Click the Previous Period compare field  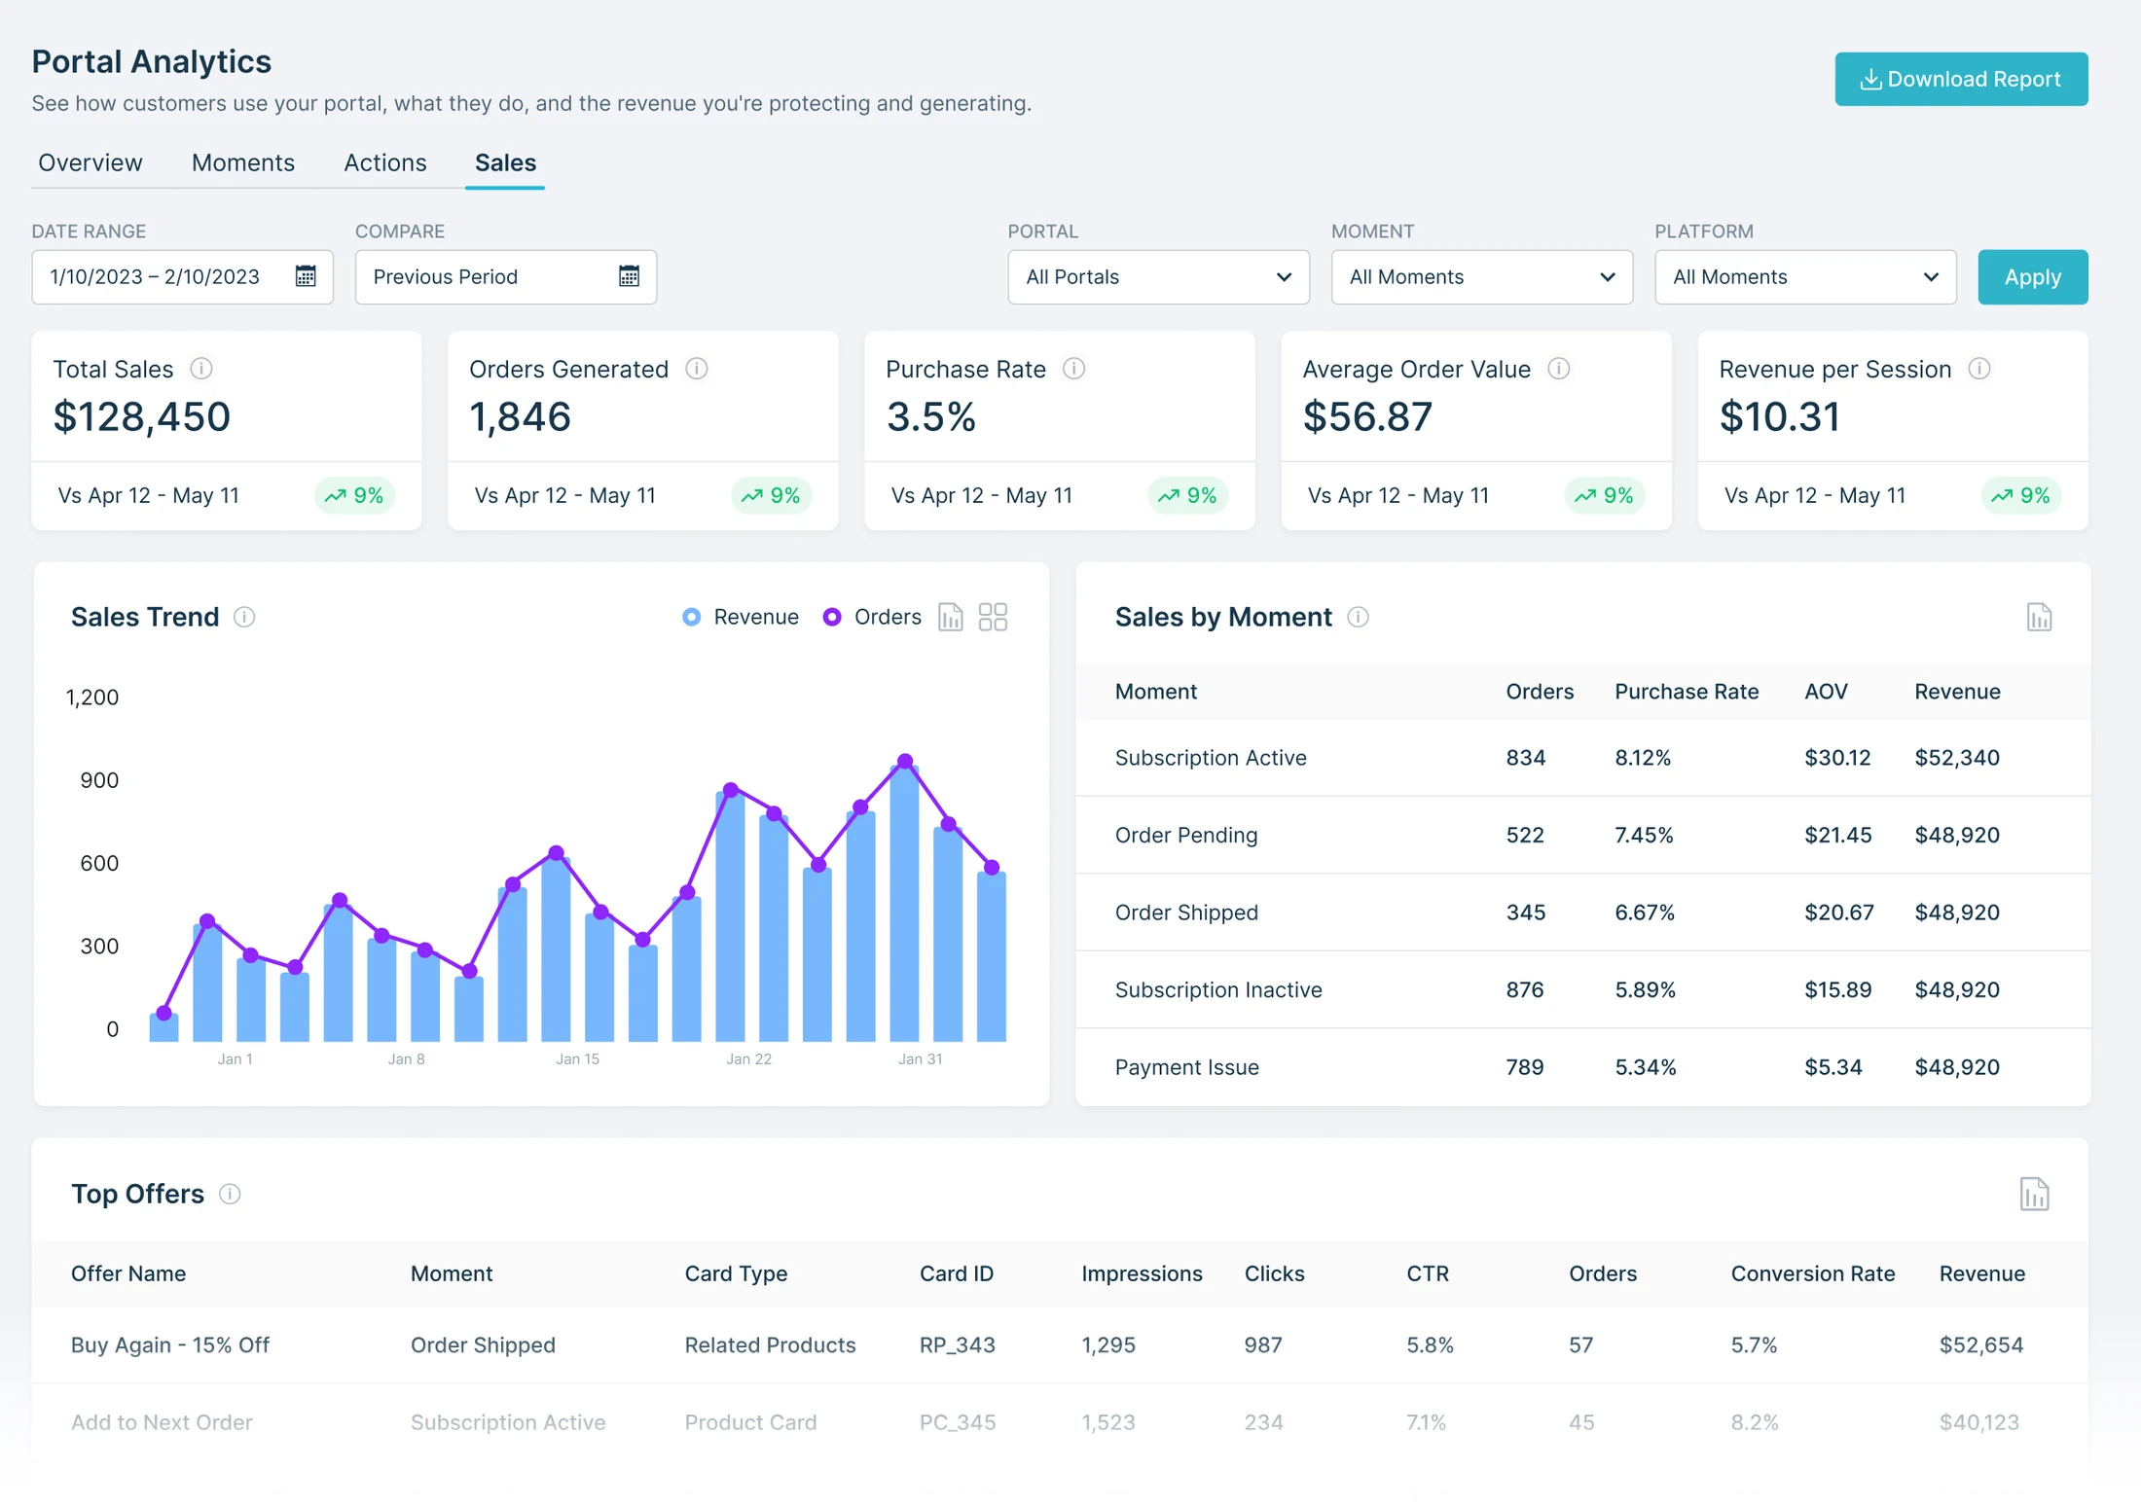pyautogui.click(x=505, y=277)
